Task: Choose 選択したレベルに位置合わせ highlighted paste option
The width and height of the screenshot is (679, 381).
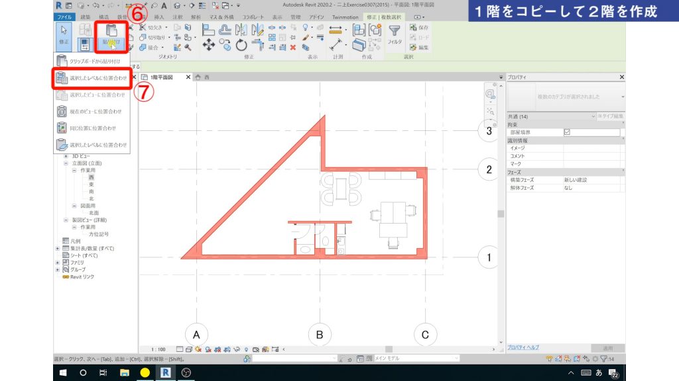Action: pyautogui.click(x=92, y=78)
